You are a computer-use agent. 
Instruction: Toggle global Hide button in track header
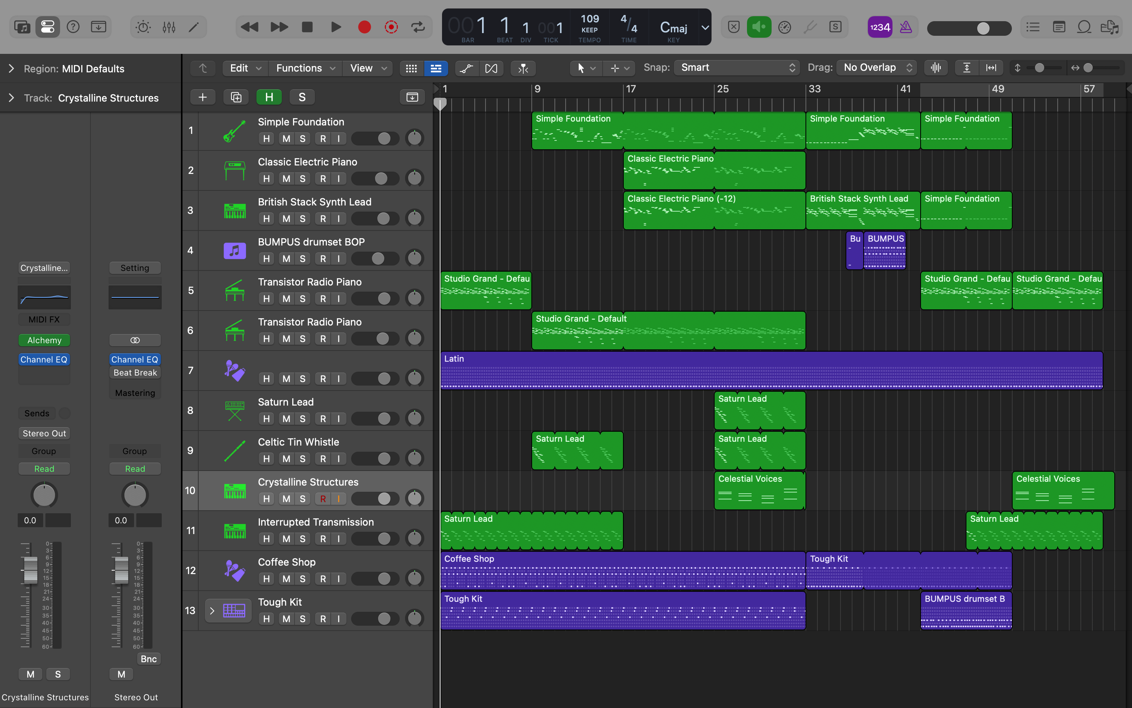(269, 97)
